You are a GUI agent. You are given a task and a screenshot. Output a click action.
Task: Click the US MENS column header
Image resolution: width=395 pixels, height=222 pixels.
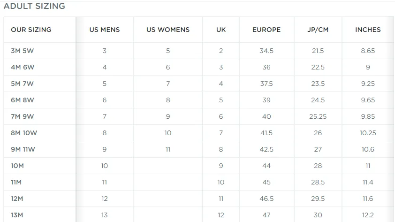pyautogui.click(x=105, y=30)
